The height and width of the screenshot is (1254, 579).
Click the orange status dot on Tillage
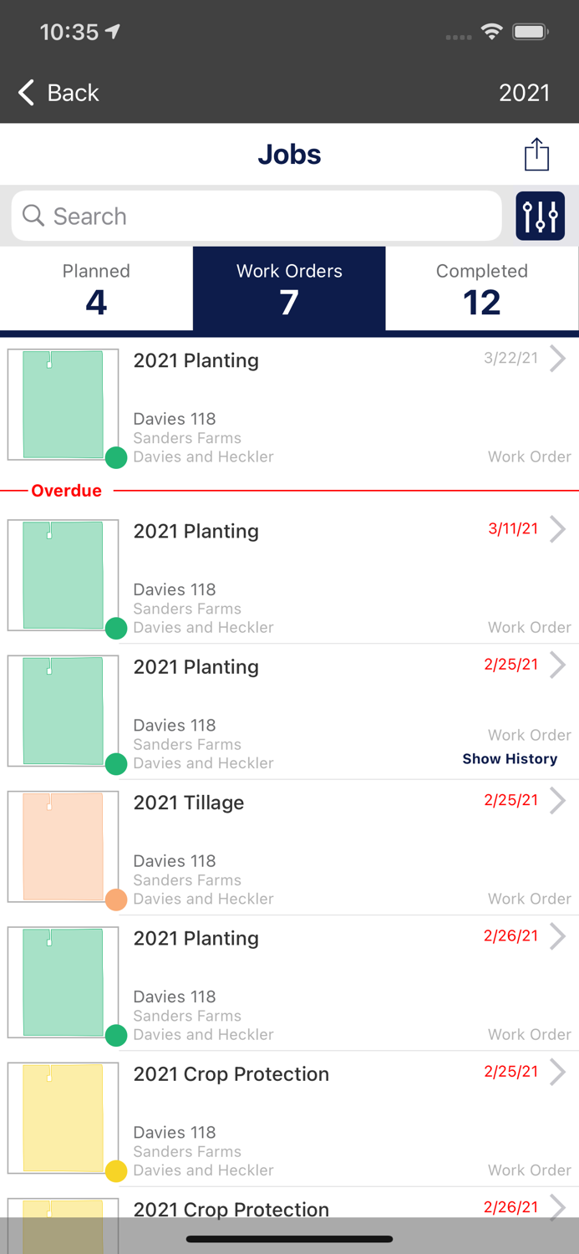(116, 900)
